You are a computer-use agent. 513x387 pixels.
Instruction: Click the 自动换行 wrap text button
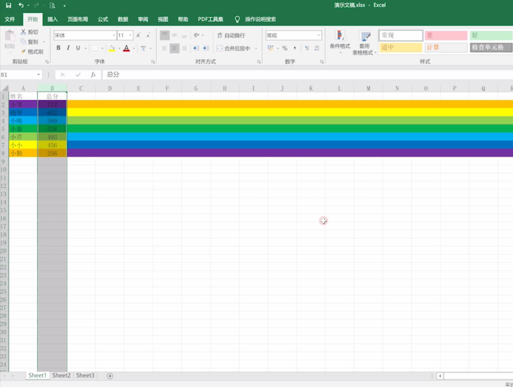[x=231, y=35]
